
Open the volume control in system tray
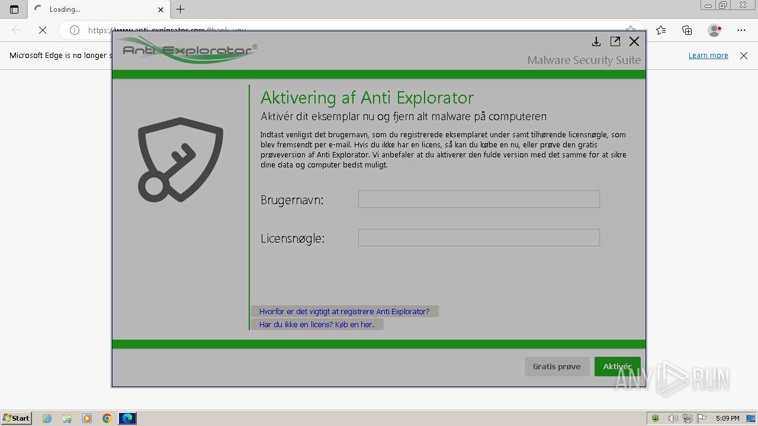point(673,418)
